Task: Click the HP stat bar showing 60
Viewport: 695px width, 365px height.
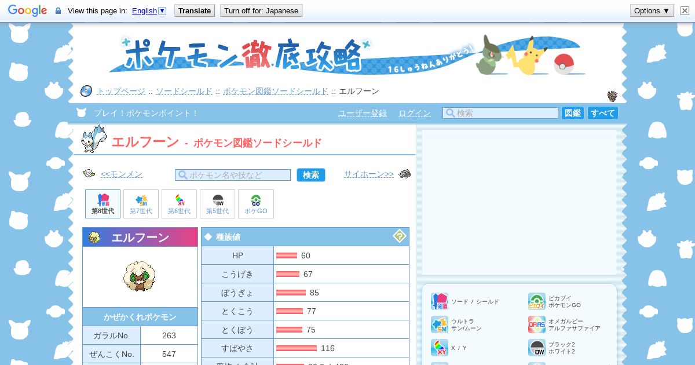Action: [x=287, y=256]
